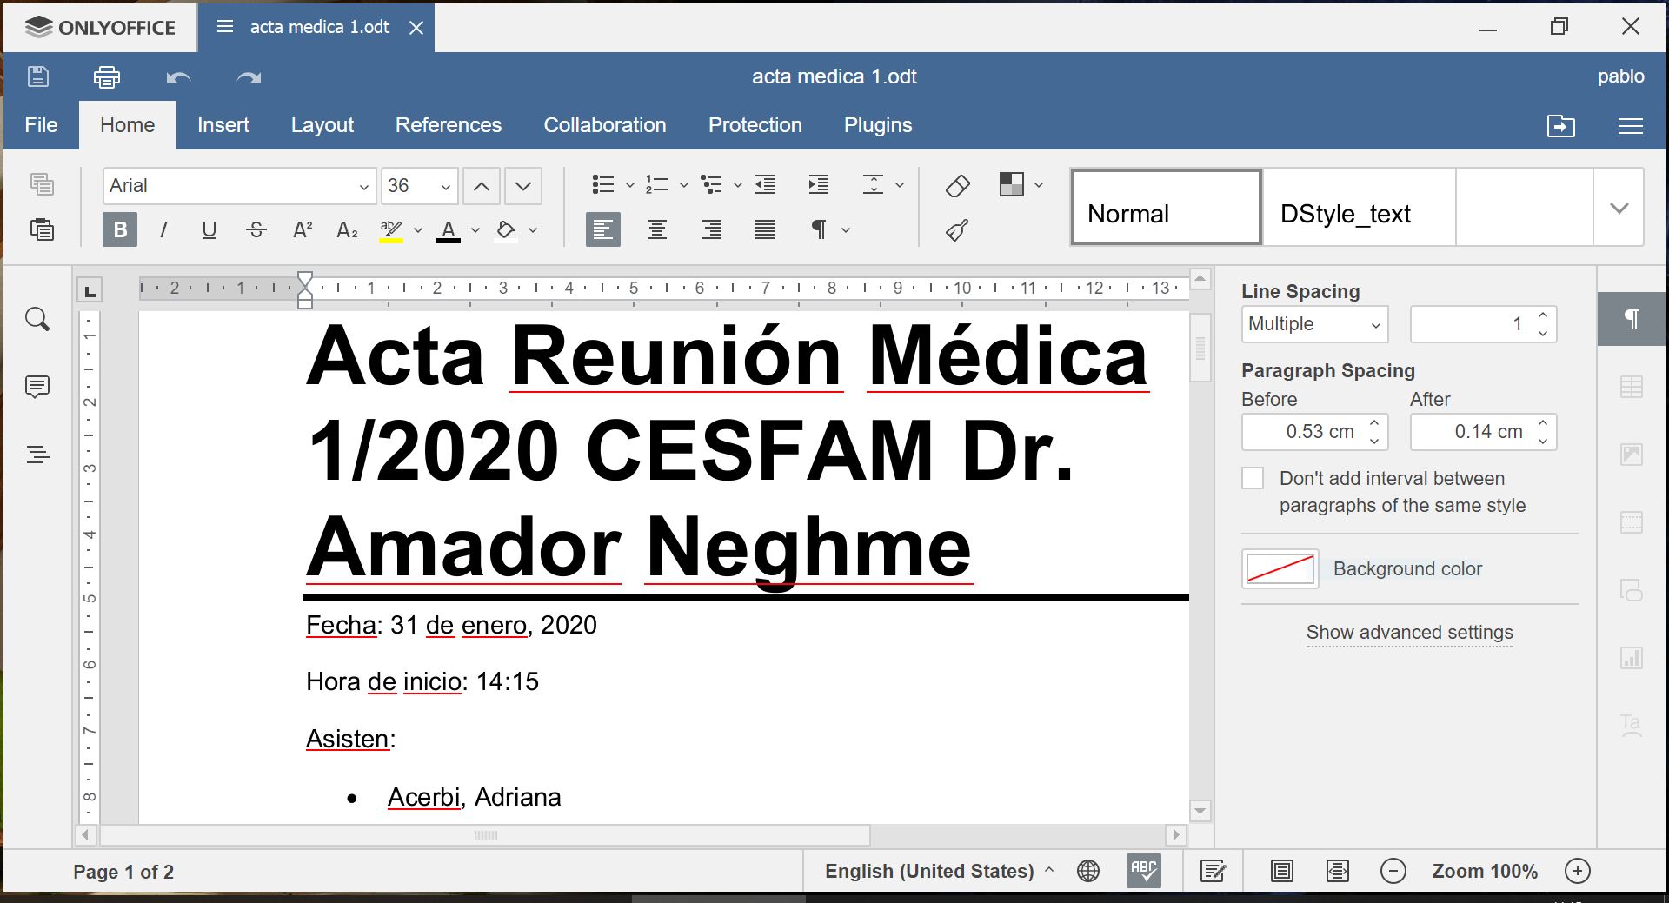Decrease paragraph indent
Viewport: 1669px width, 903px height.
tap(765, 184)
